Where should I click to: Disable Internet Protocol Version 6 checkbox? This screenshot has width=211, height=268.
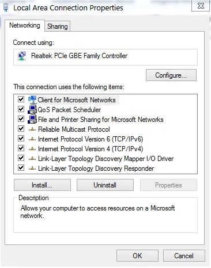(21, 139)
